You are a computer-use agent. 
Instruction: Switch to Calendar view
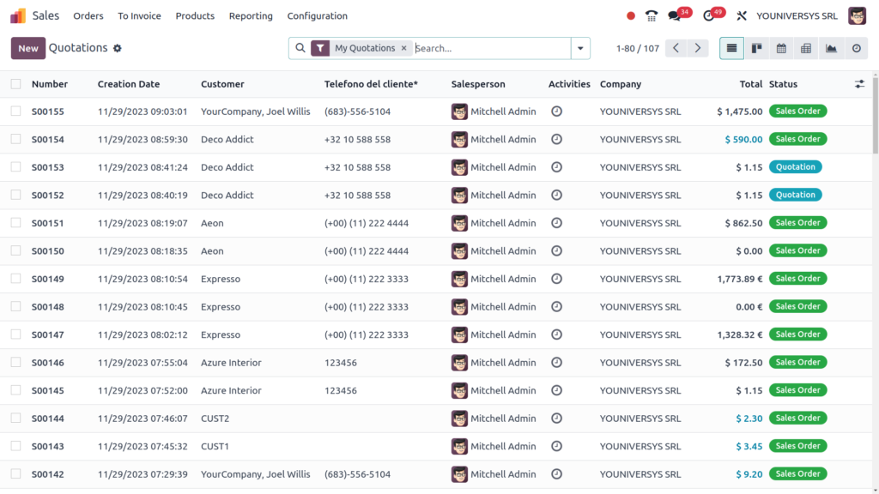click(x=781, y=49)
